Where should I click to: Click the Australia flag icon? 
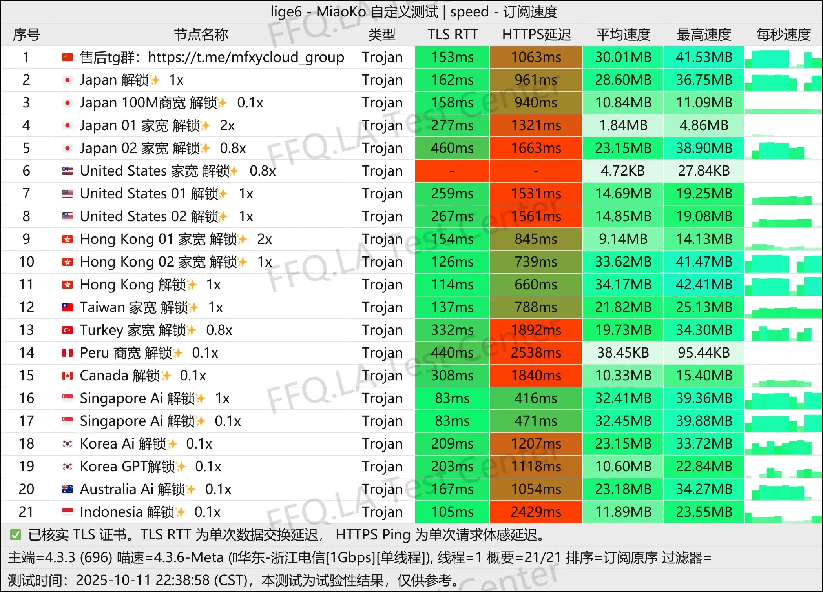pyautogui.click(x=68, y=490)
